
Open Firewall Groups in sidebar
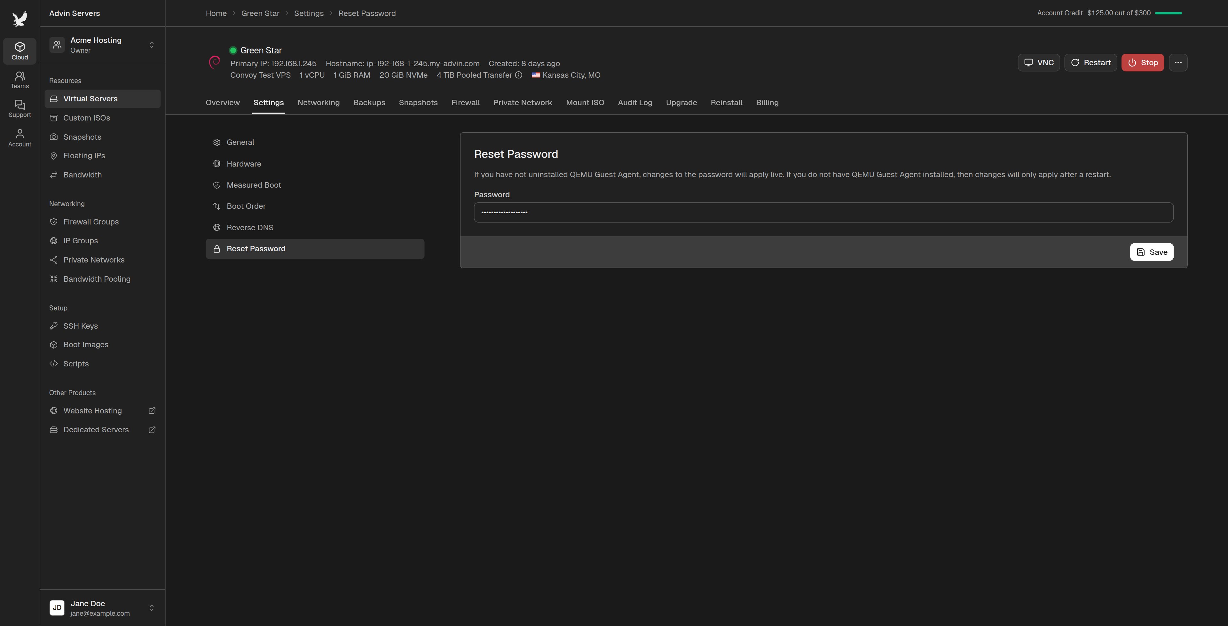point(102,222)
